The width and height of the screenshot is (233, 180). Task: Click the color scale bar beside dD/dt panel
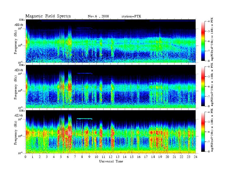tap(203, 86)
